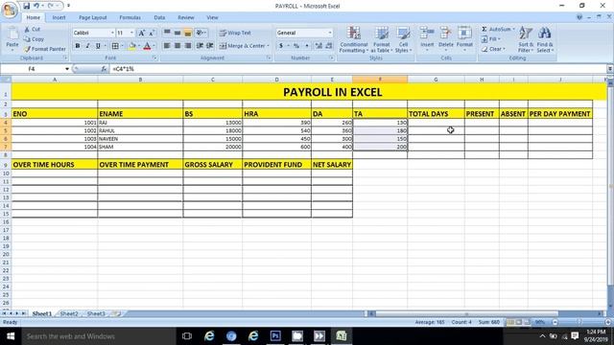Click the horizontal scrollbar
This screenshot has width=614, height=345.
(467, 313)
